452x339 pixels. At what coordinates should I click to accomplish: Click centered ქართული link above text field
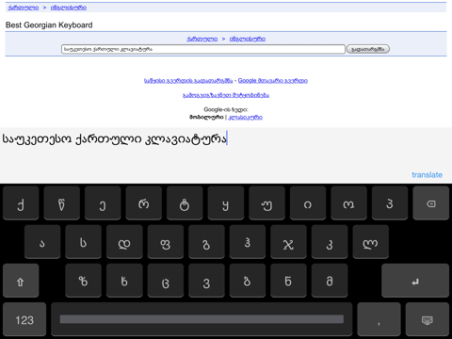pyautogui.click(x=202, y=39)
